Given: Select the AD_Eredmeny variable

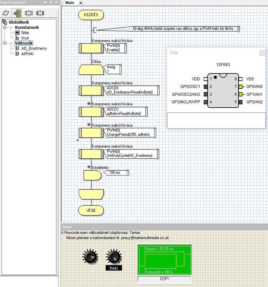Looking at the screenshot, I should pyautogui.click(x=34, y=48).
